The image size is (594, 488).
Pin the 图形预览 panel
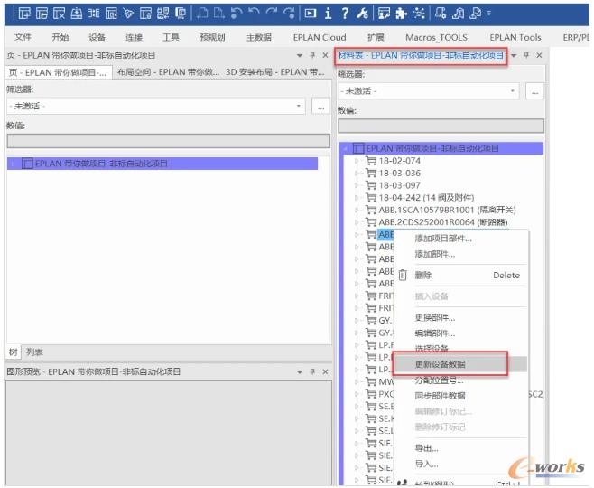(x=312, y=371)
